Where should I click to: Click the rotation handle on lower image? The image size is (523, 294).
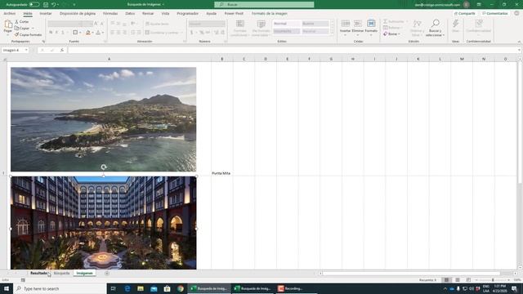click(104, 167)
